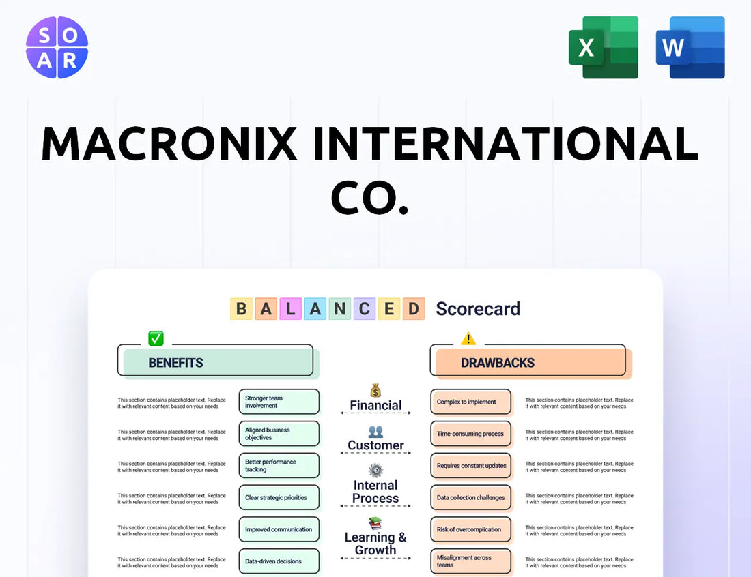Click the 'MACRONIX INTERNATIONAL CO.' heading
The image size is (751, 577).
[x=370, y=171]
